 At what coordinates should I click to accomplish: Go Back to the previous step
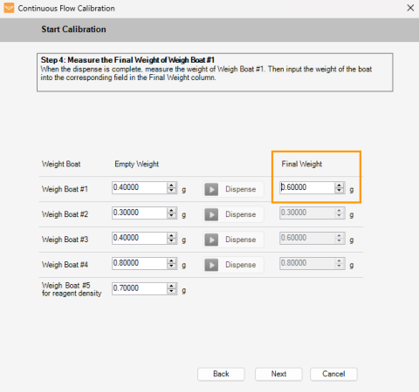221,374
